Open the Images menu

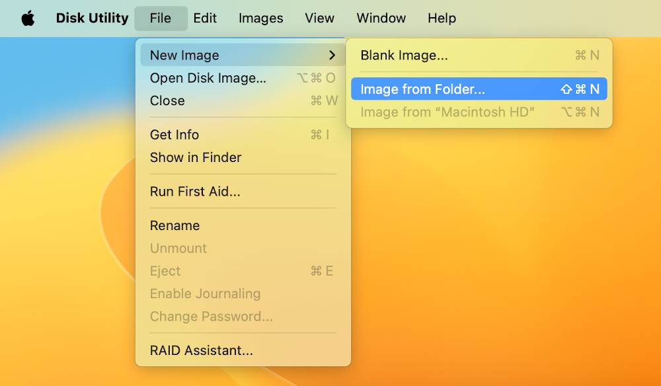[x=260, y=18]
